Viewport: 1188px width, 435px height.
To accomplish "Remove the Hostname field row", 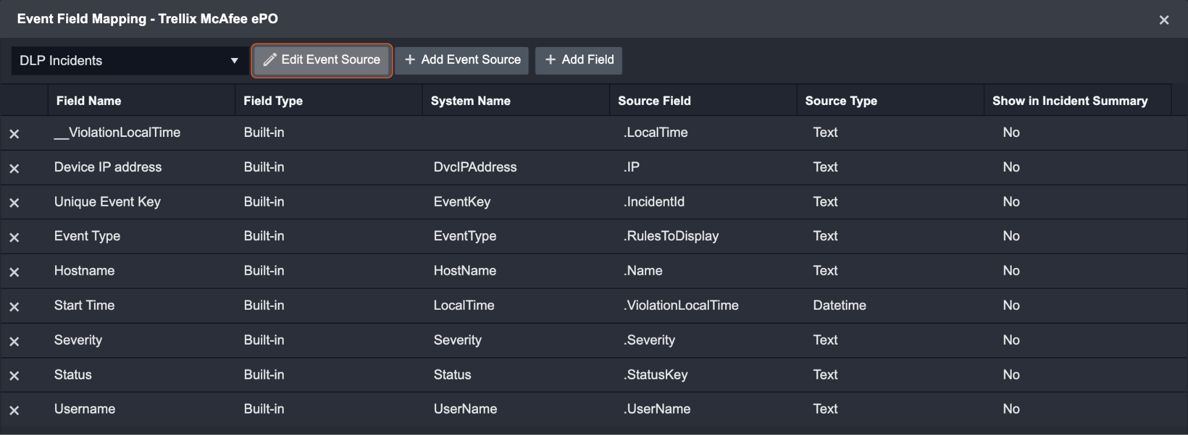I will (x=15, y=272).
